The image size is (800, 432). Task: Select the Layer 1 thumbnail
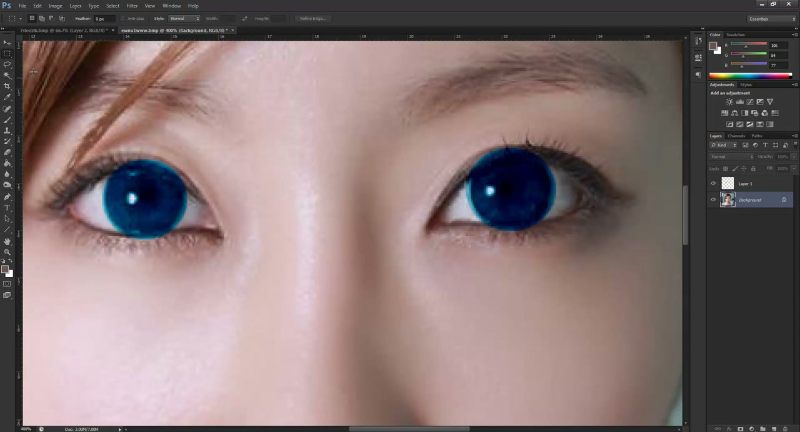[x=727, y=184]
